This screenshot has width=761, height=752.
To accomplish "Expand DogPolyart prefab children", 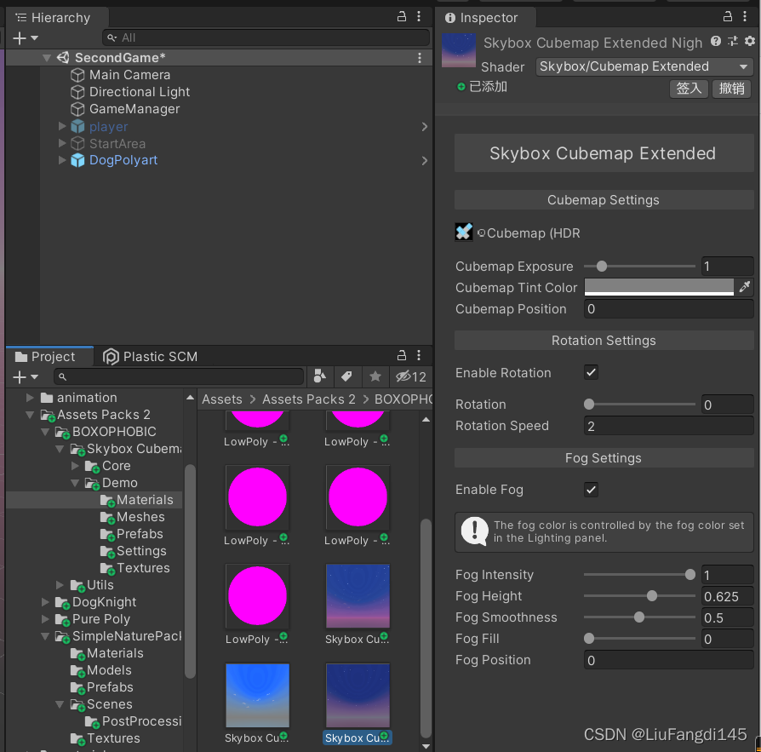I will pyautogui.click(x=61, y=160).
